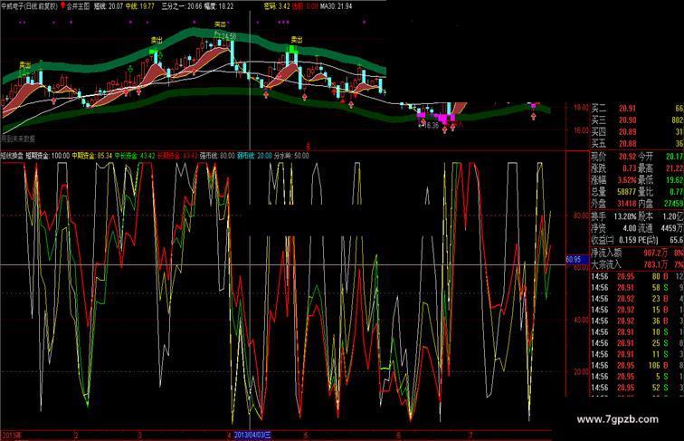This screenshot has height=441, width=684.
Task: Click the 80.00 scale label on indicator axis
Action: tap(581, 216)
